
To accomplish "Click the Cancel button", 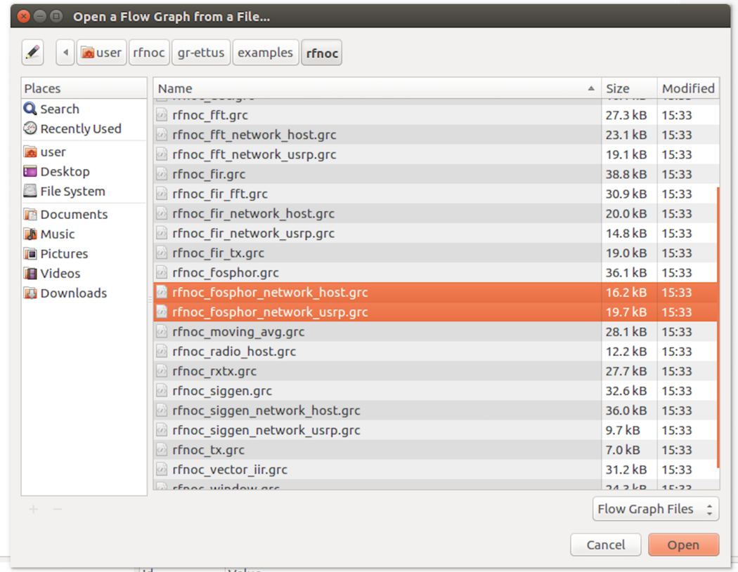I will [605, 545].
